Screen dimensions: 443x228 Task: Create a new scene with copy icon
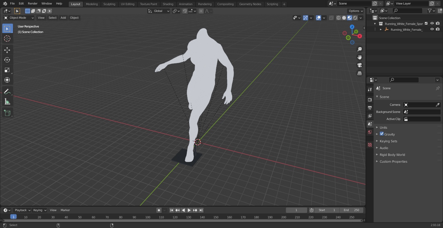coord(375,4)
